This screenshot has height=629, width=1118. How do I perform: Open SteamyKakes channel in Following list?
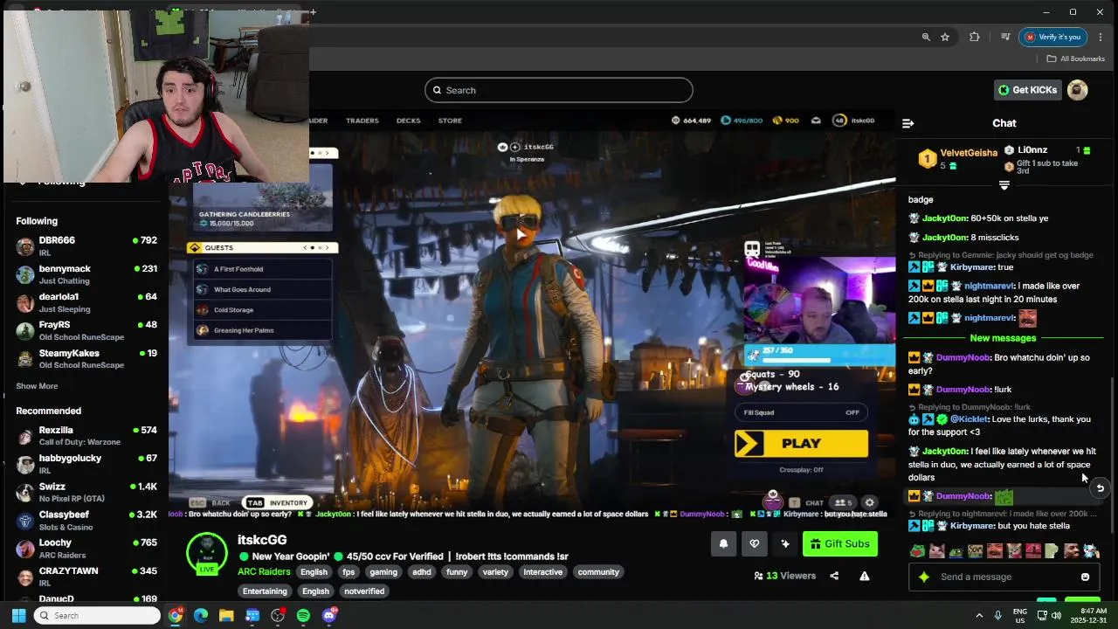[86, 358]
